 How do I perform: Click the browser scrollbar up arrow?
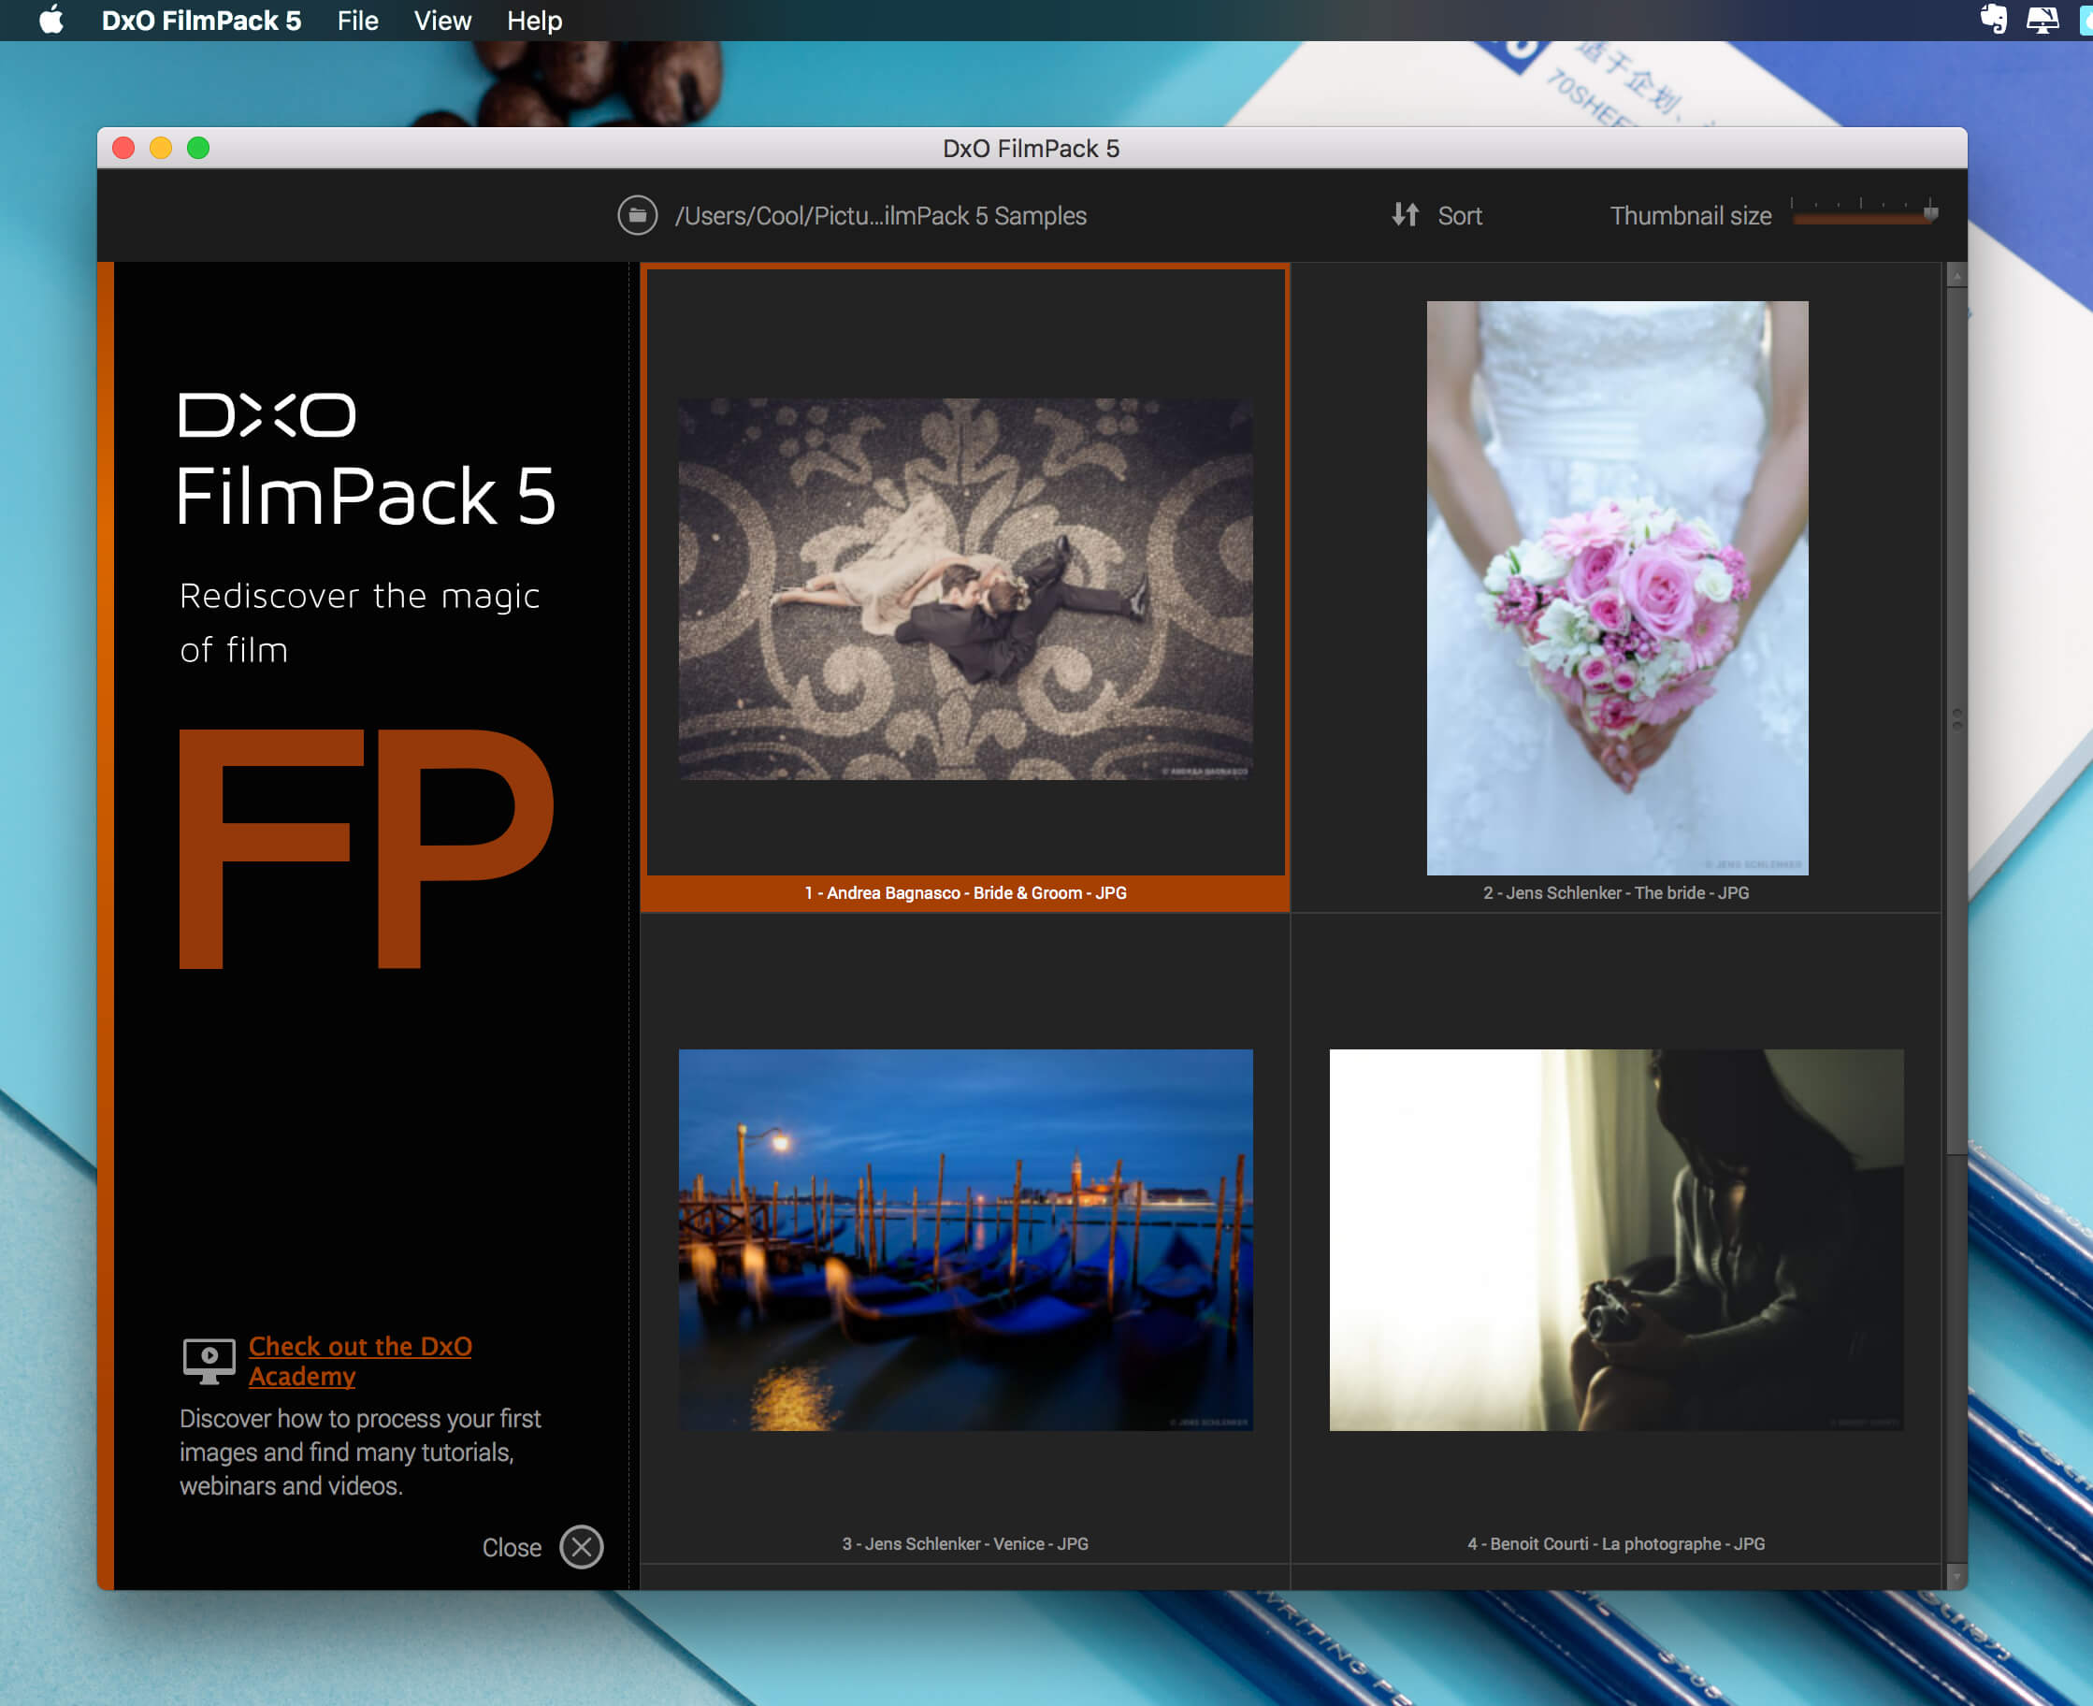tap(1956, 277)
